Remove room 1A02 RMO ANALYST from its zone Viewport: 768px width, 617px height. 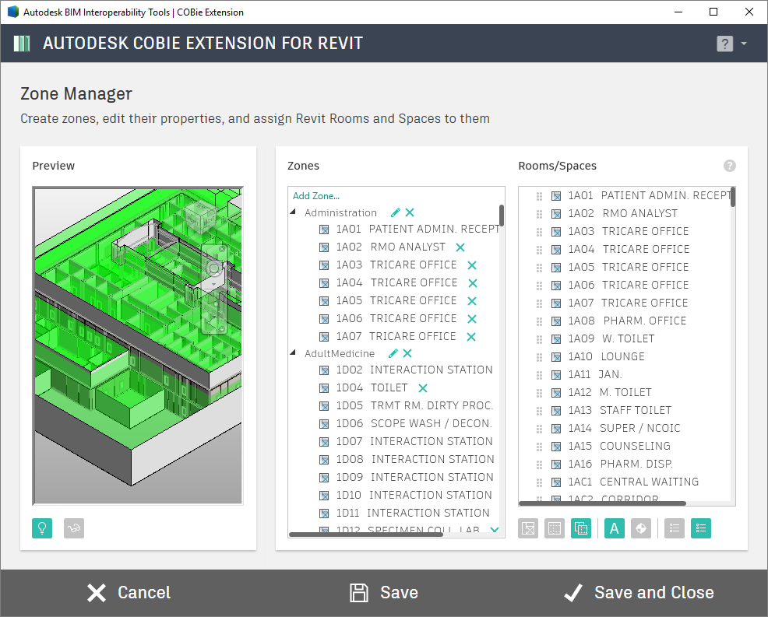tap(460, 247)
